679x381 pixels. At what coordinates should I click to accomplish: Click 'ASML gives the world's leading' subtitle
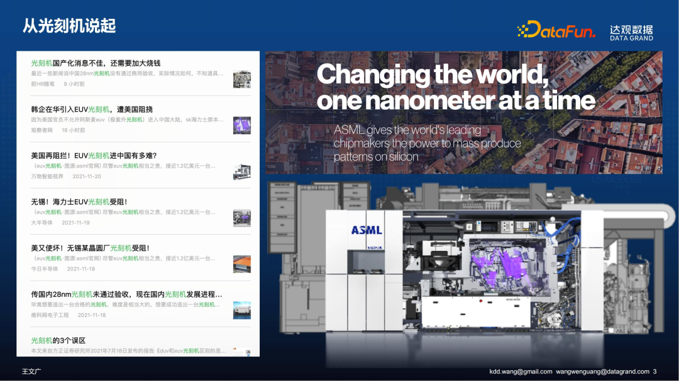(x=427, y=143)
